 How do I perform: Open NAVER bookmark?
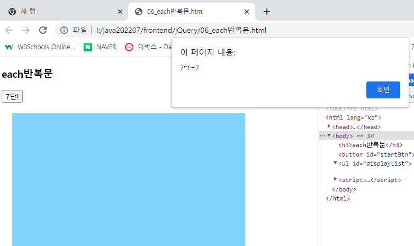100,47
